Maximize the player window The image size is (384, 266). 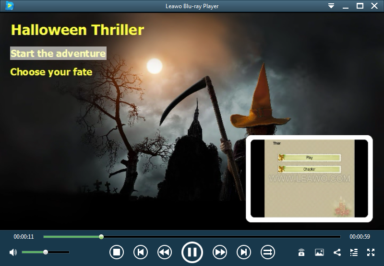tap(360, 6)
